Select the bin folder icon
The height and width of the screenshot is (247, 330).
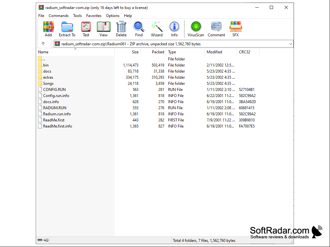[x=40, y=65]
